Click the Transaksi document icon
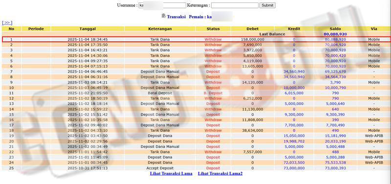 coord(164,16)
